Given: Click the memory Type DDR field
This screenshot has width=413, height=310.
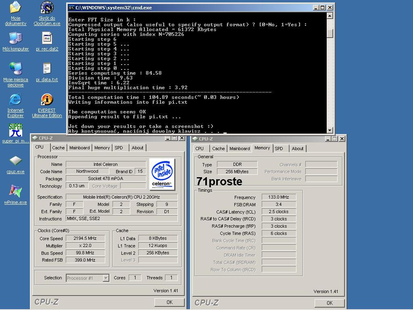Looking at the screenshot, I should click(x=237, y=164).
